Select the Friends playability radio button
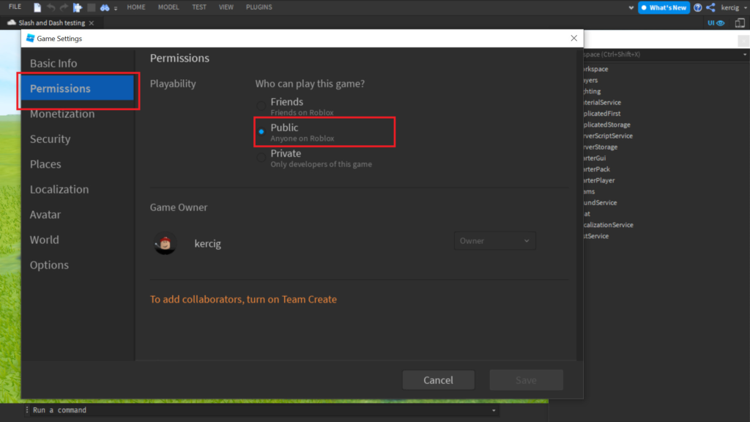The image size is (750, 422). click(x=261, y=105)
